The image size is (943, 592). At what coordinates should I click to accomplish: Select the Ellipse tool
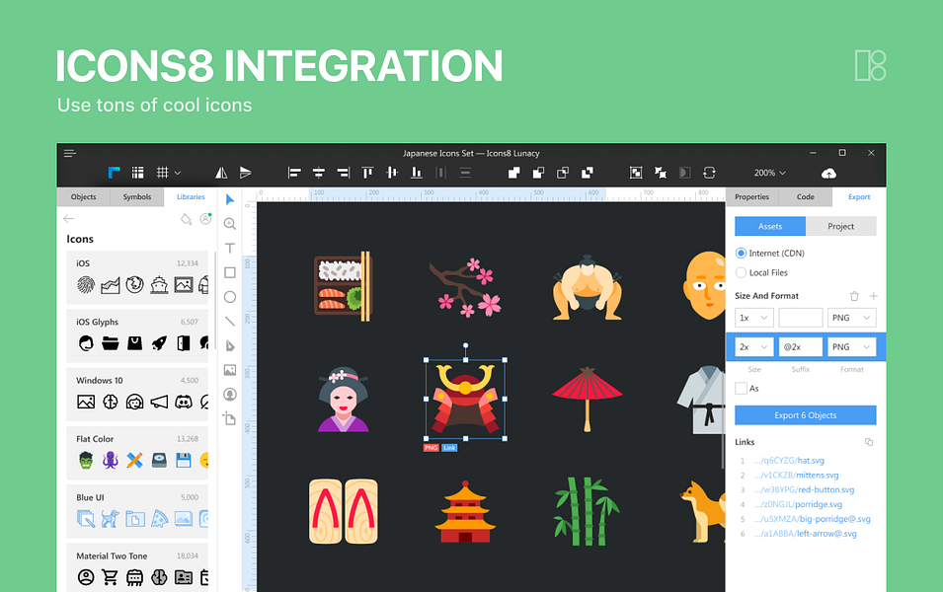point(229,298)
